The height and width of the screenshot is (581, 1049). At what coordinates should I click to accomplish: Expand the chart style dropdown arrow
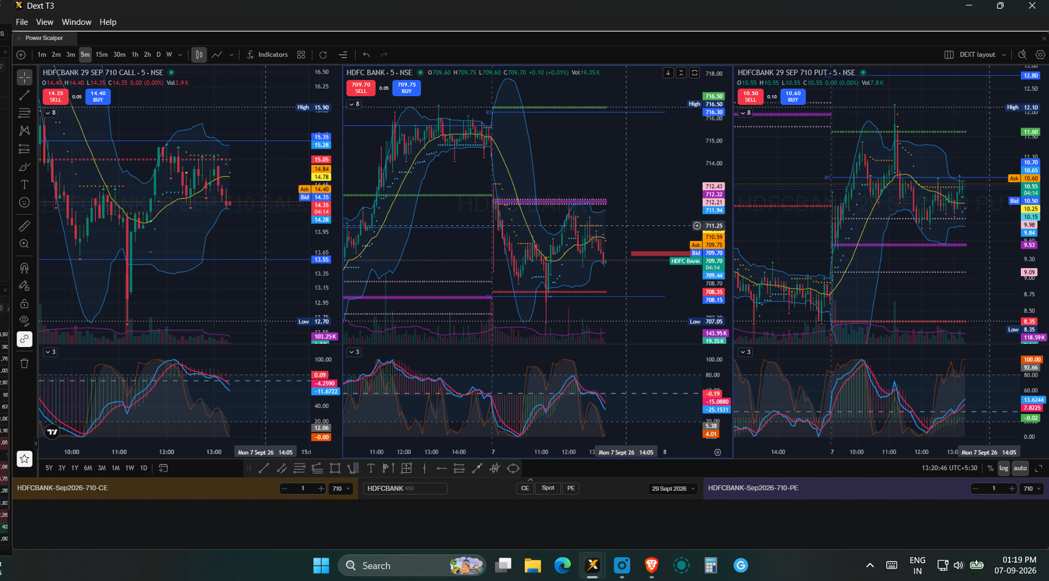(x=232, y=55)
